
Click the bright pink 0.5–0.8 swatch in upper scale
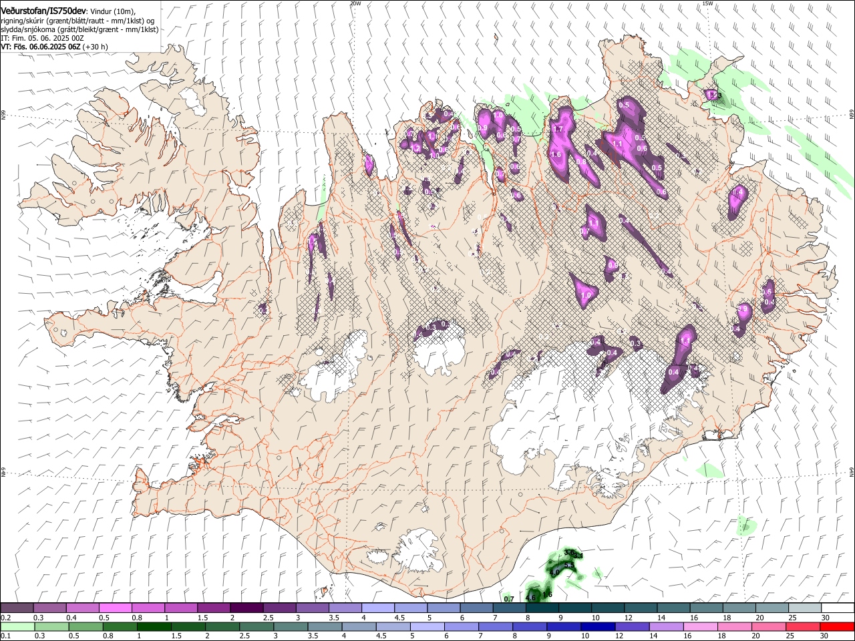point(115,608)
